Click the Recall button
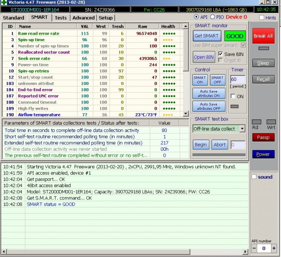This screenshot has width=281, height=257. click(263, 79)
